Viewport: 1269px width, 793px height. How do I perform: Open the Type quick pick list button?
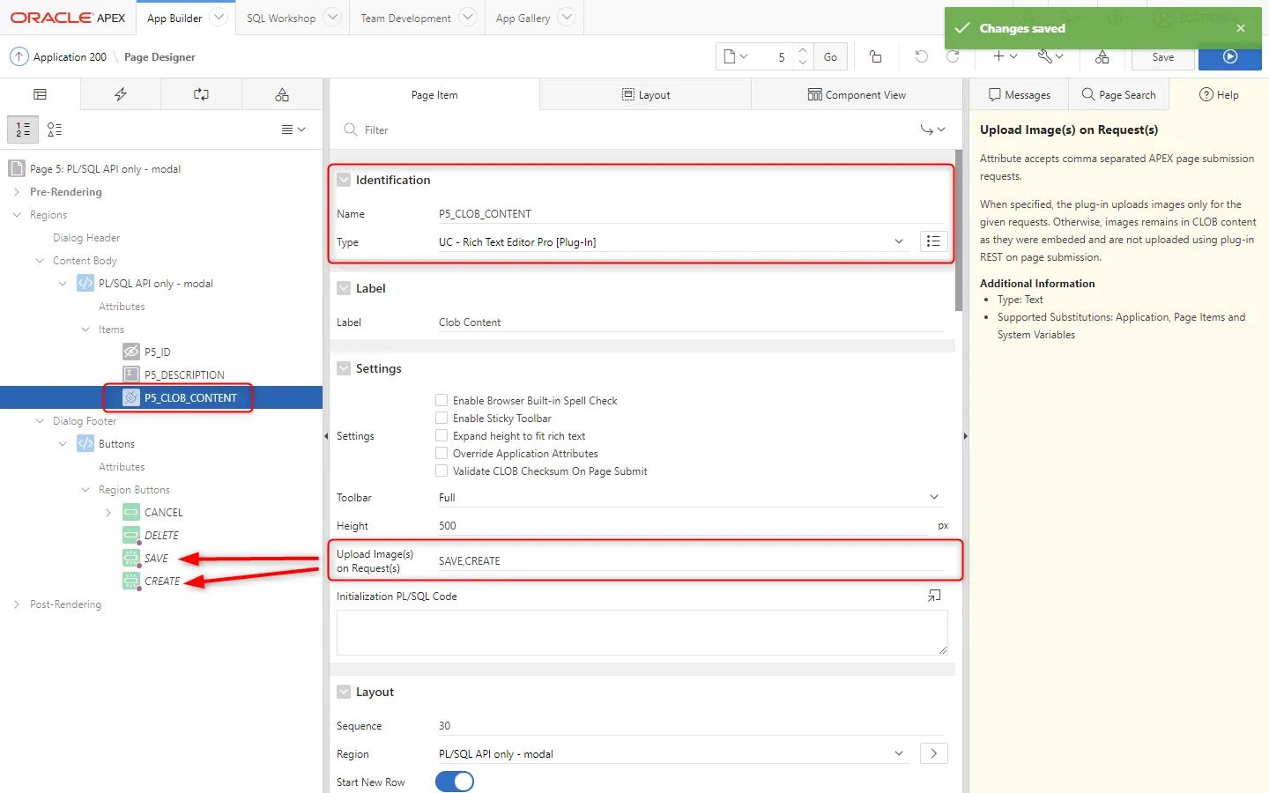tap(933, 241)
